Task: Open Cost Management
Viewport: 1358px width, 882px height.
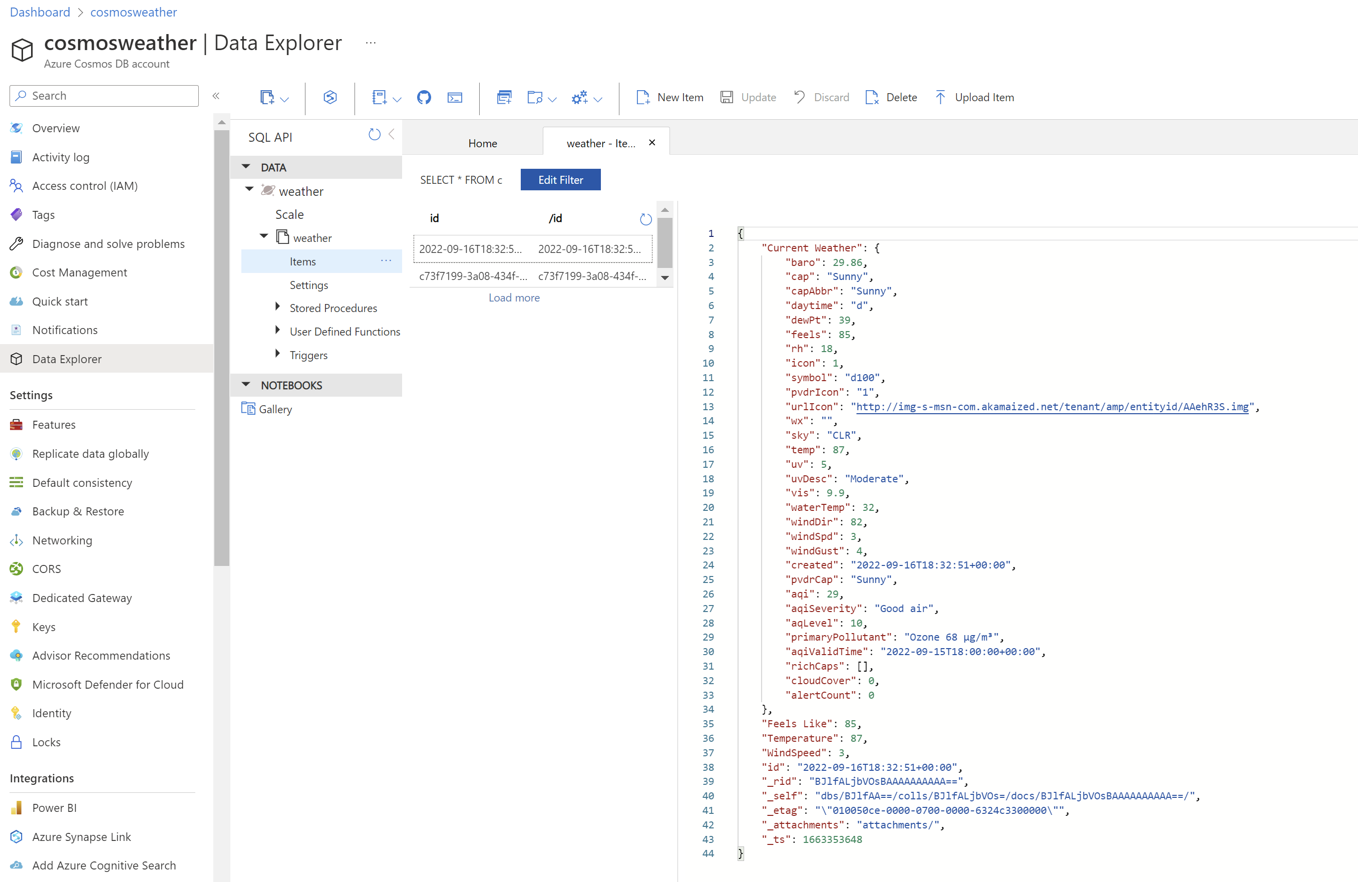Action: [x=79, y=272]
